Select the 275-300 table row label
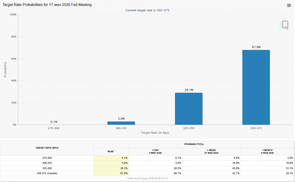This screenshot has height=182, width=295. coord(47,158)
